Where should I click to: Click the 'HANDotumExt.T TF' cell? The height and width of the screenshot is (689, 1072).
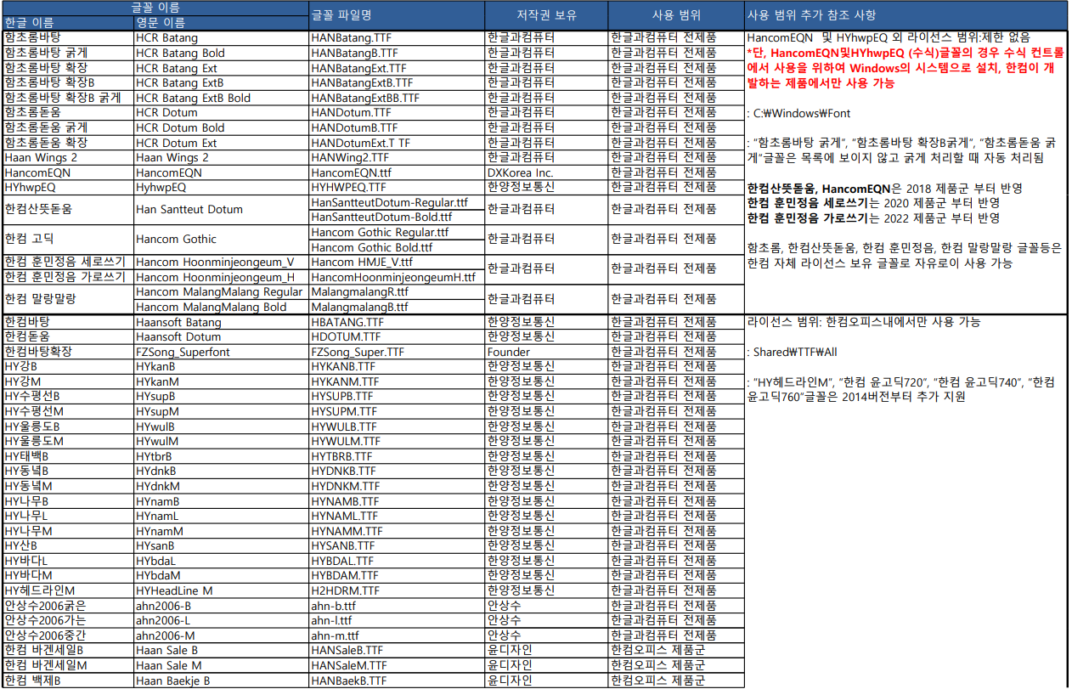point(397,143)
